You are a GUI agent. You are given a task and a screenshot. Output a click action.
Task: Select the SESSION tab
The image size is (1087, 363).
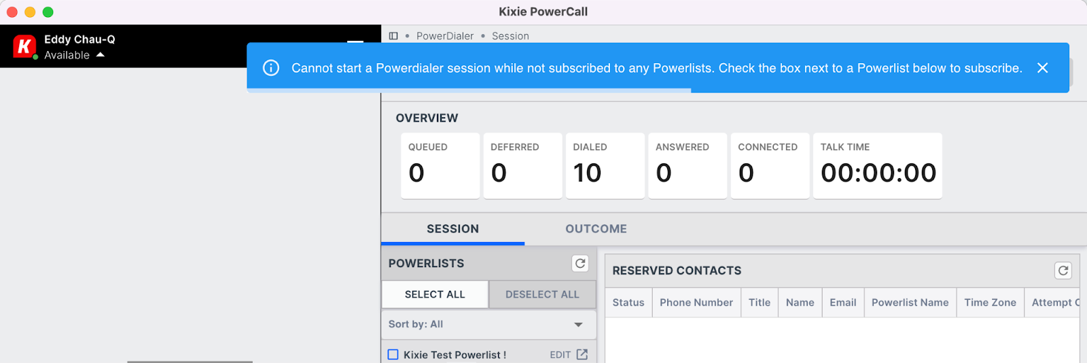point(452,229)
